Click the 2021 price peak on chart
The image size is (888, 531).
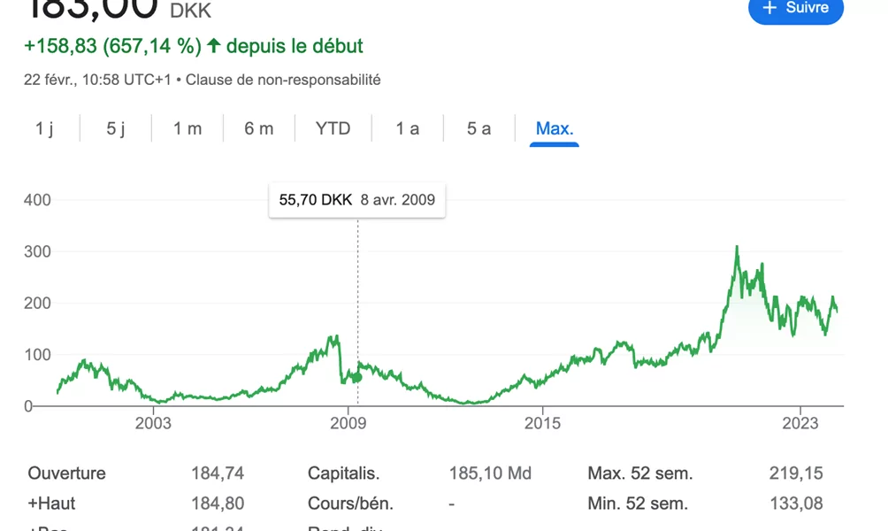point(736,248)
